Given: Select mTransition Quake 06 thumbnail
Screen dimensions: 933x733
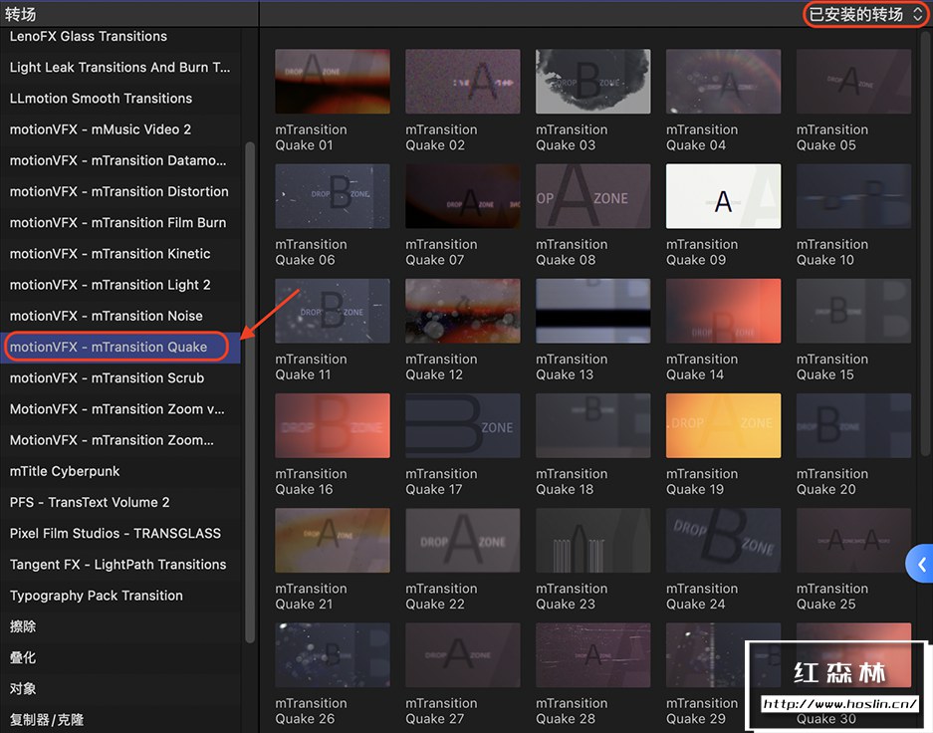Looking at the screenshot, I should pyautogui.click(x=333, y=196).
